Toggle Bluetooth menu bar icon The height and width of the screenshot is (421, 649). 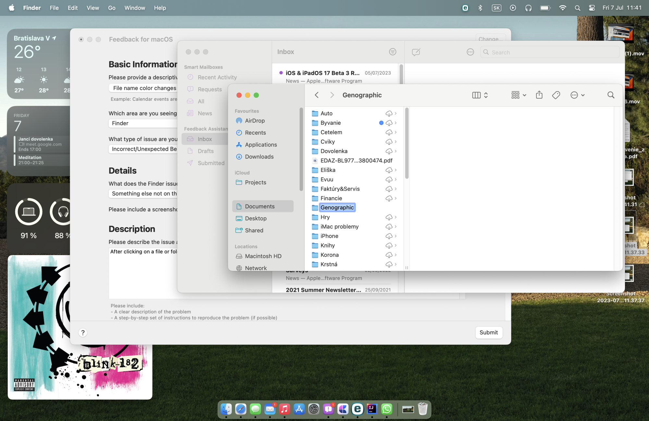click(480, 8)
